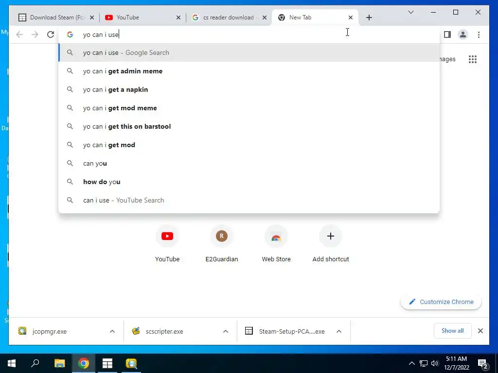Choose 'yo can i get mod meme' suggestion
Viewport: 498px width, 373px height.
249,108
